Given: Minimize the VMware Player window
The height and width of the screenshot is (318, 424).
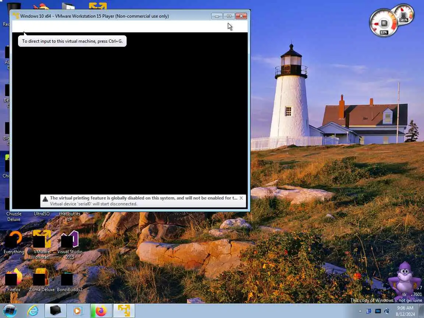Looking at the screenshot, I should [x=217, y=16].
